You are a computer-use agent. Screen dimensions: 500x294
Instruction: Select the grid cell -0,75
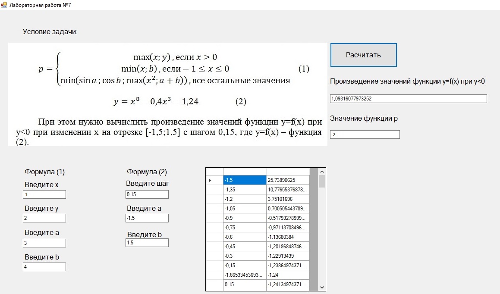click(x=245, y=228)
